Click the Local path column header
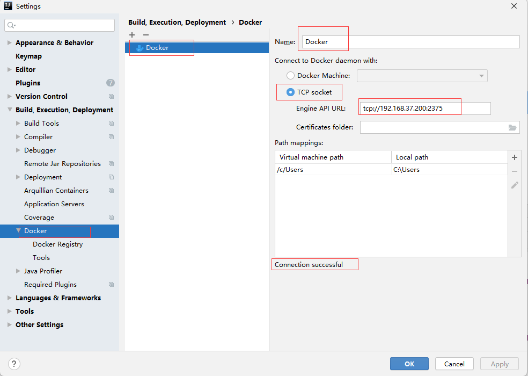This screenshot has width=528, height=376. point(450,157)
